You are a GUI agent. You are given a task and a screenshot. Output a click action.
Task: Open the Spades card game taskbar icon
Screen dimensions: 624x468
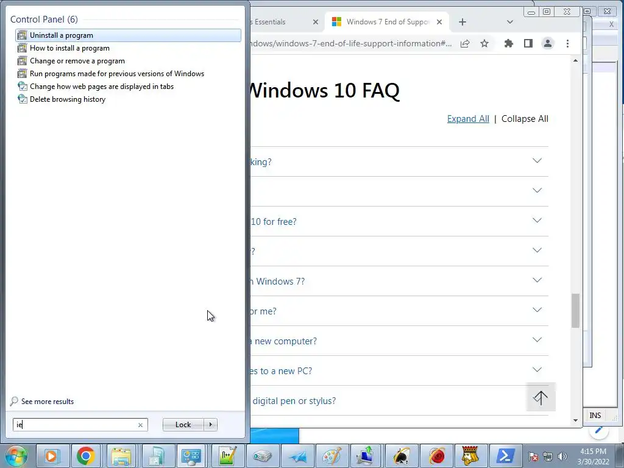pyautogui.click(x=401, y=456)
